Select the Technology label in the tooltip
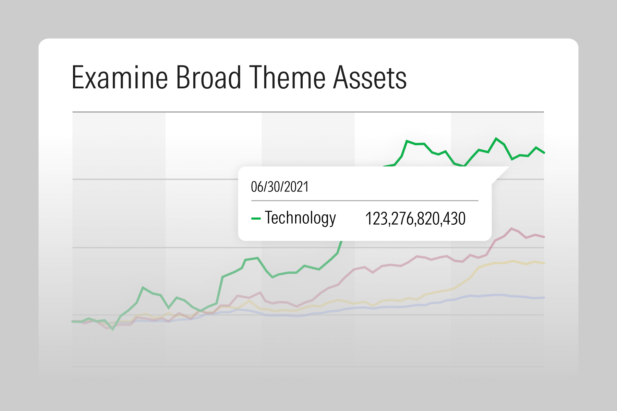617x411 pixels. point(300,218)
